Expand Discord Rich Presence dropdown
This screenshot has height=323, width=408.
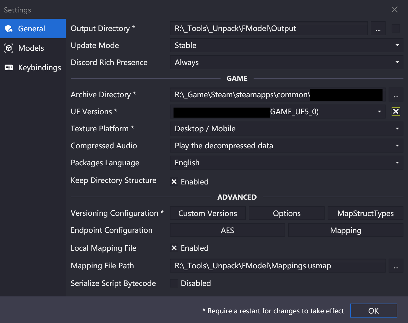tap(286, 63)
